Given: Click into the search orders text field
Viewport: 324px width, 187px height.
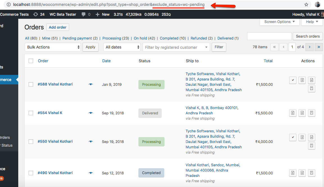Looking at the screenshot, I should click(269, 36).
